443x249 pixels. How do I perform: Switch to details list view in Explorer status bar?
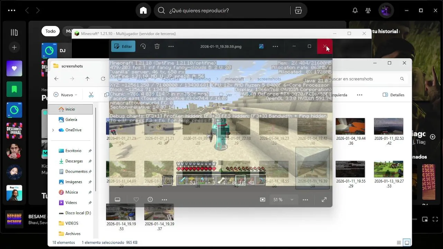(399, 242)
